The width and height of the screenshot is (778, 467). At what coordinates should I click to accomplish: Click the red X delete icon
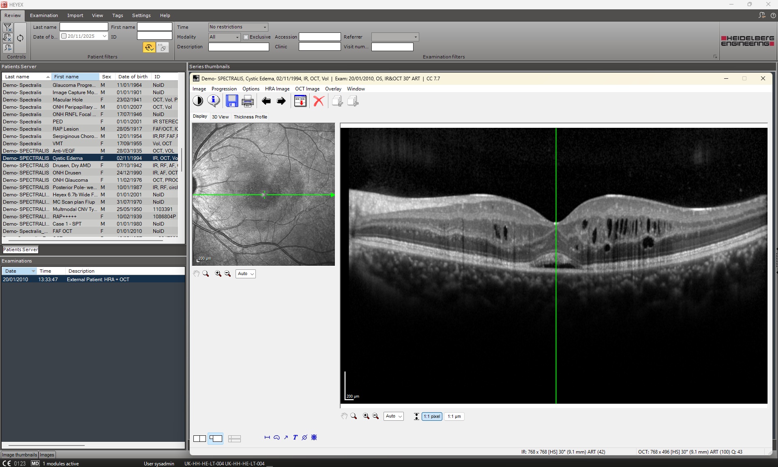(319, 101)
